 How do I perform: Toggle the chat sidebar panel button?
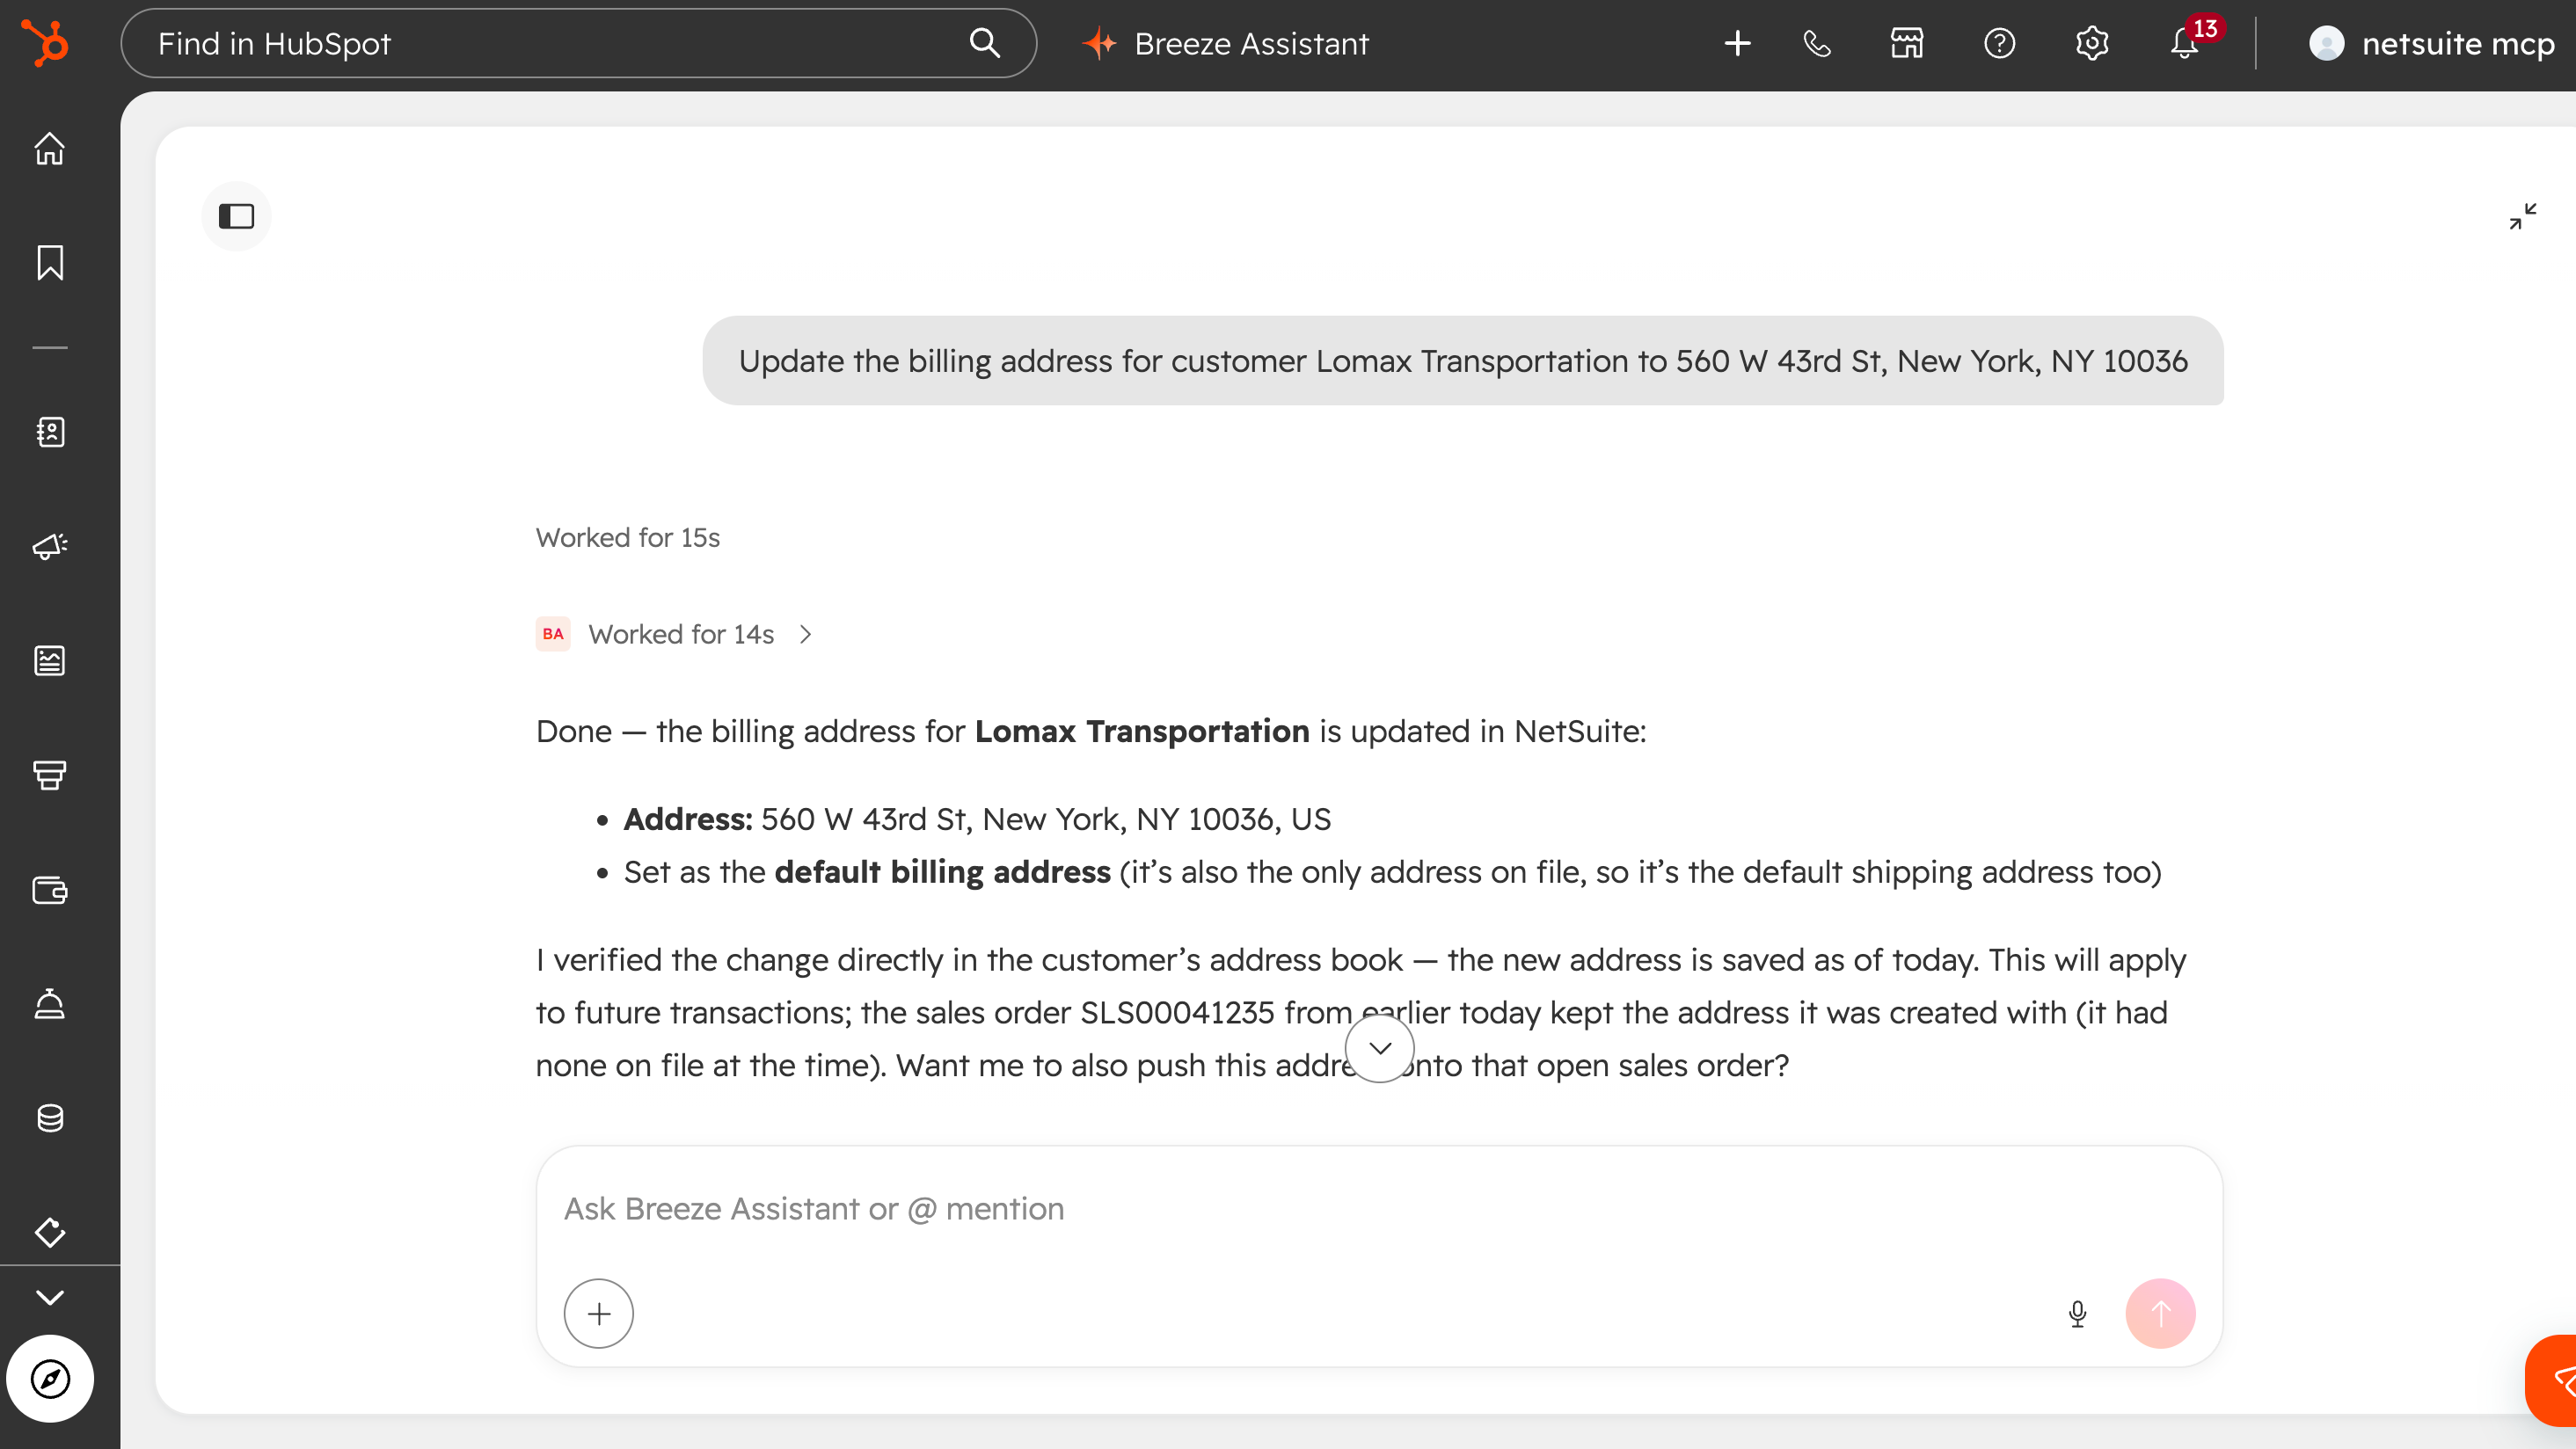coord(236,216)
